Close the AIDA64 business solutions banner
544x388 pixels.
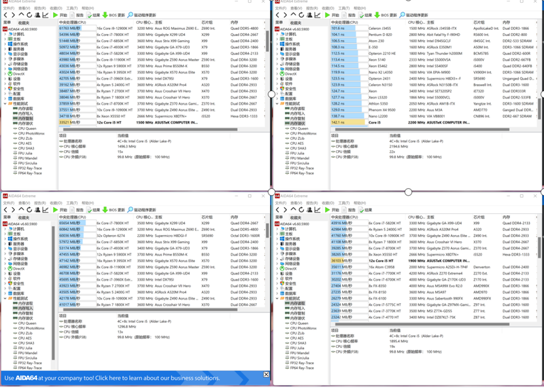[266, 374]
